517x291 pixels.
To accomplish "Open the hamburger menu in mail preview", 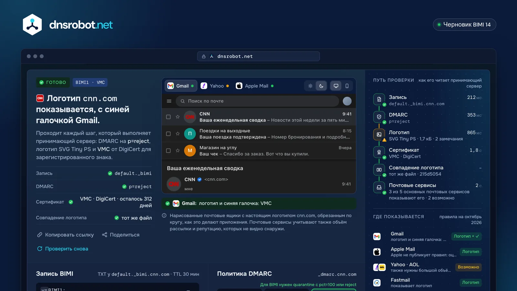I will click(x=169, y=101).
